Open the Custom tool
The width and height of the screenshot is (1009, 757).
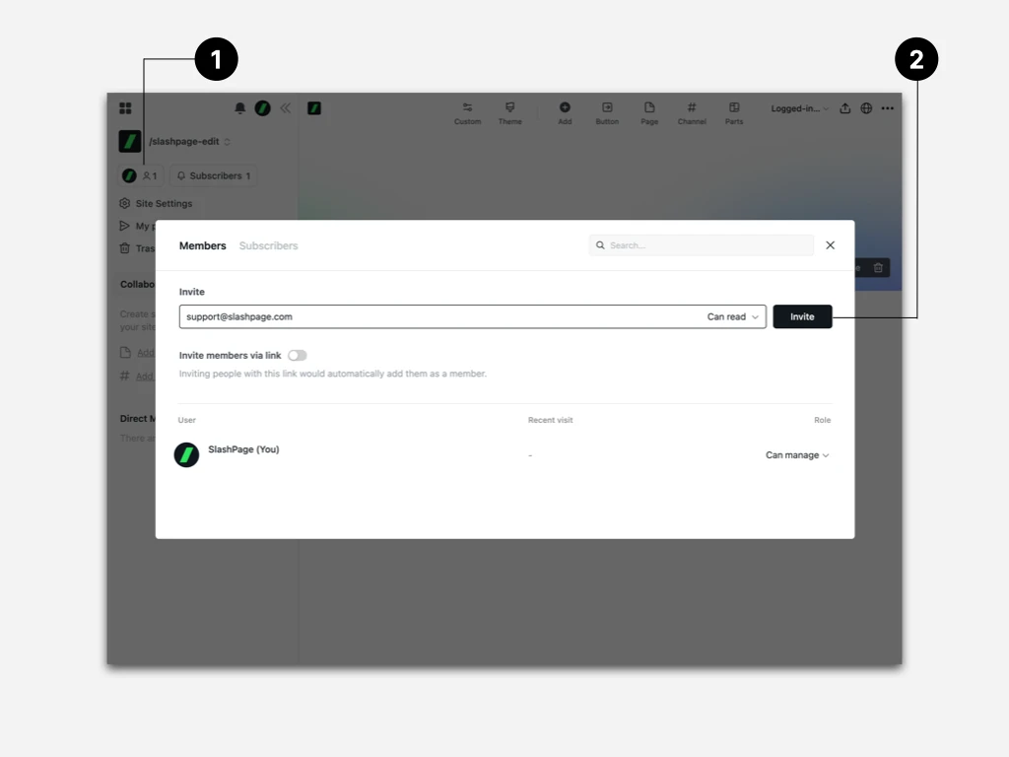467,113
